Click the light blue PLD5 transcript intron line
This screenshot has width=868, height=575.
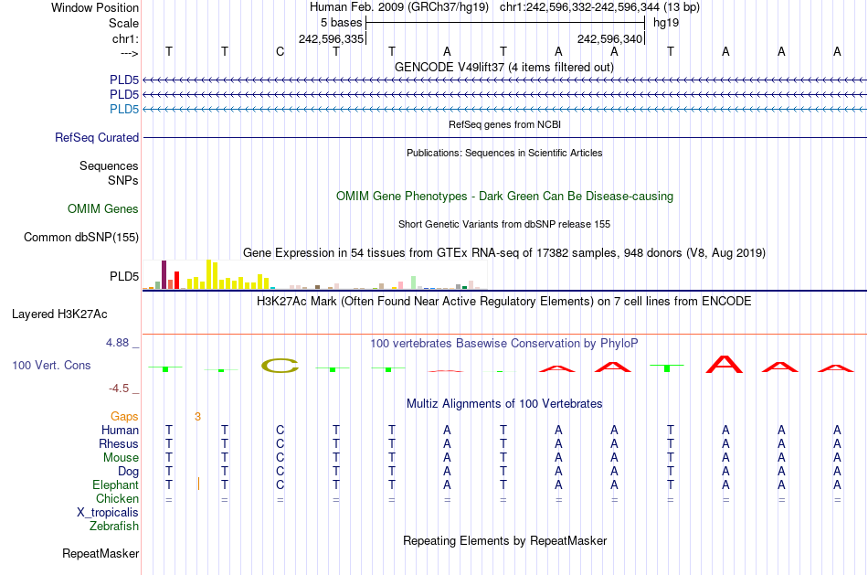click(505, 109)
